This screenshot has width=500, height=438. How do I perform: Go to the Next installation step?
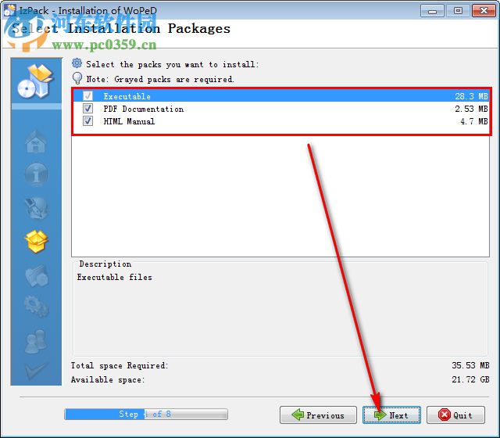391,415
